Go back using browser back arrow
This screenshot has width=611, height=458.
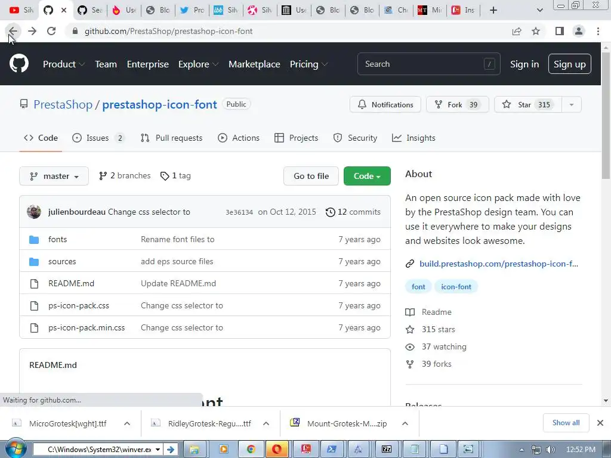coord(13,31)
